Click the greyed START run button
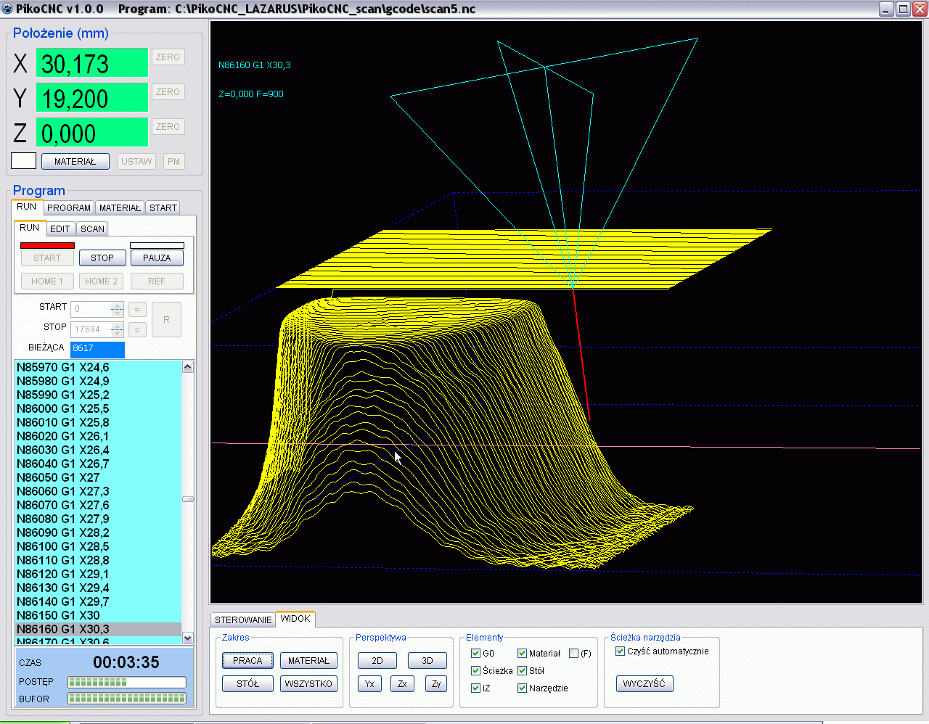The width and height of the screenshot is (929, 724). click(47, 258)
